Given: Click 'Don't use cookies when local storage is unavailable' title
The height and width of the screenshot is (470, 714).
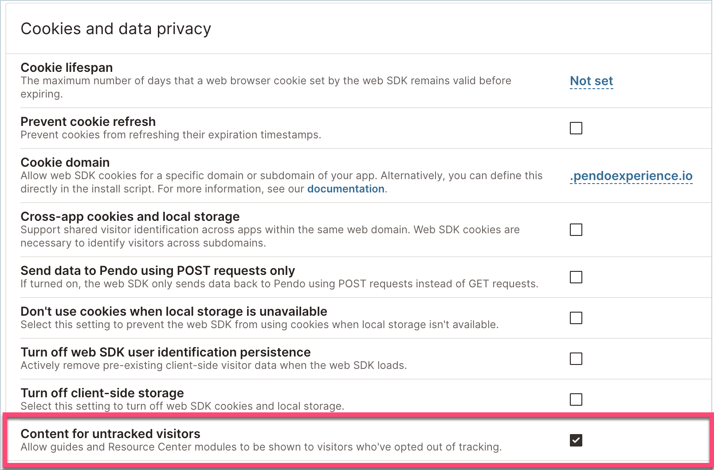Looking at the screenshot, I should [x=174, y=311].
